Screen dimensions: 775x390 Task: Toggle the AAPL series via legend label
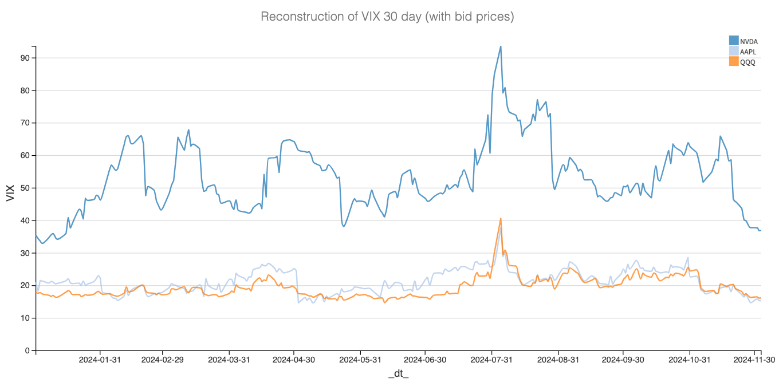(748, 52)
